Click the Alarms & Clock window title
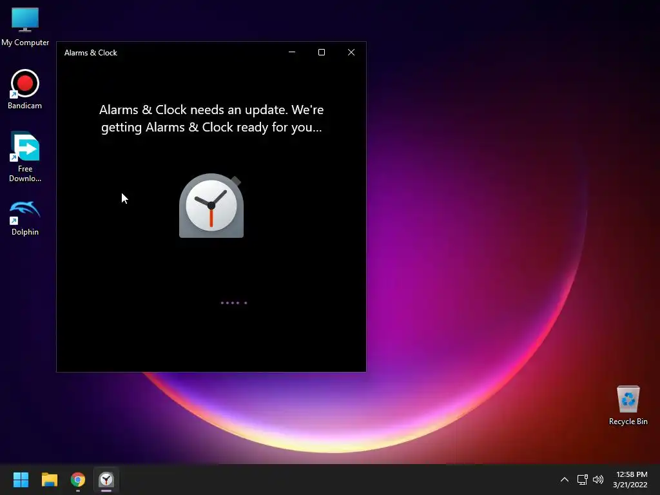This screenshot has width=660, height=495. click(90, 53)
